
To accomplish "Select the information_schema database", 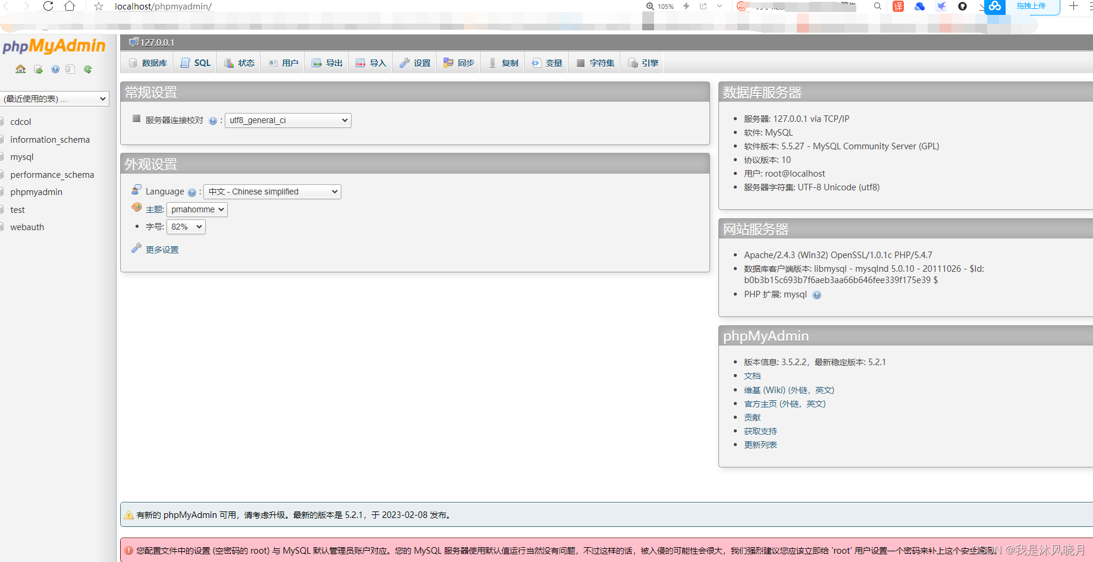I will (x=50, y=140).
